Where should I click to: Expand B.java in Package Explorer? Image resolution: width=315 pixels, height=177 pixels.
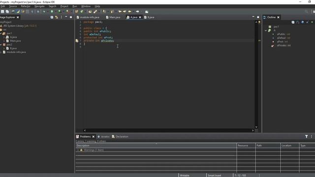[4, 48]
